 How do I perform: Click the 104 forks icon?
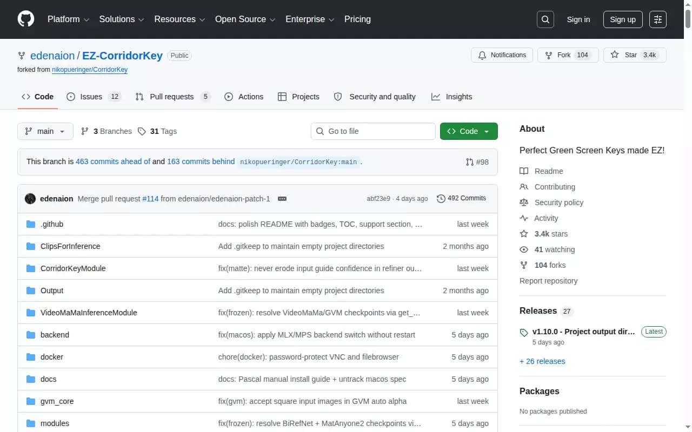(x=524, y=265)
